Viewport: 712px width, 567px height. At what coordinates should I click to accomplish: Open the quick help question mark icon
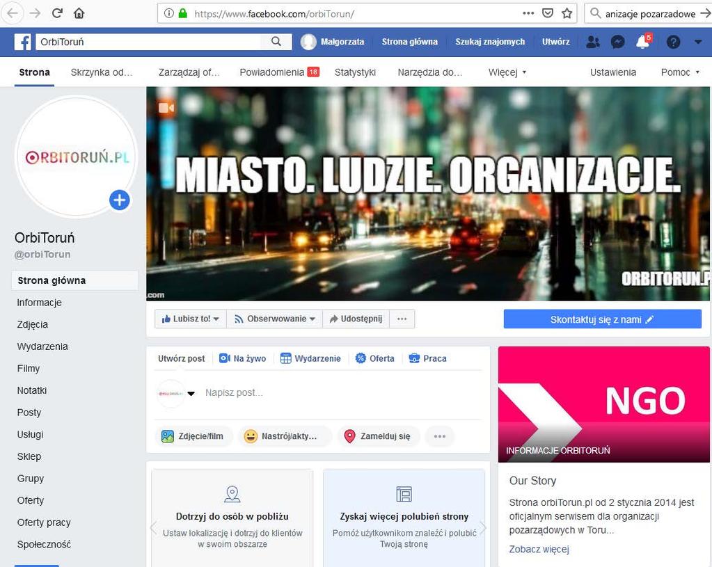673,42
